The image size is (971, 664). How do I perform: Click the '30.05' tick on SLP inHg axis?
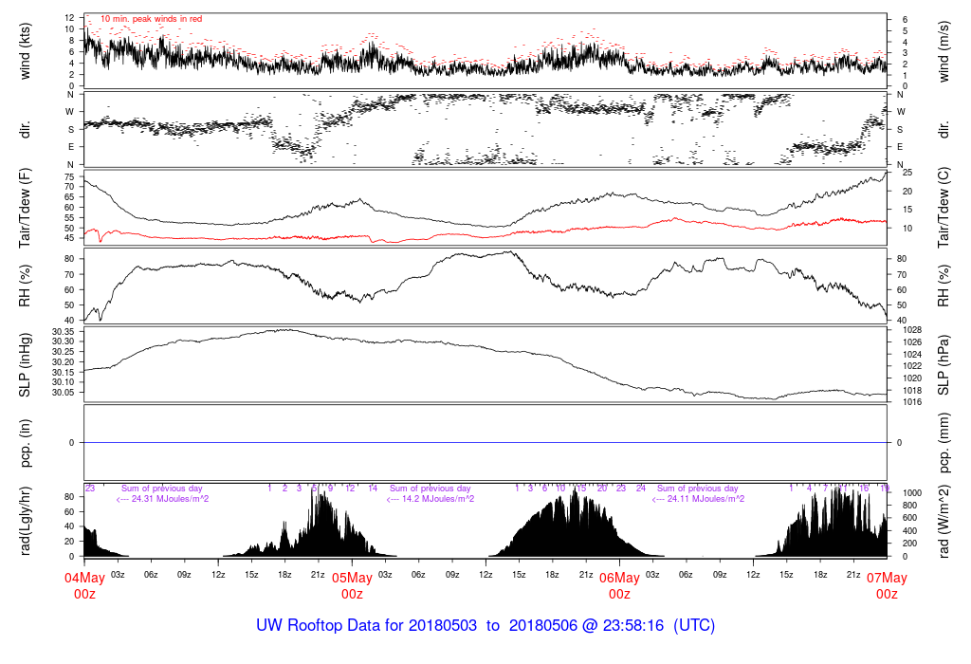pos(64,392)
